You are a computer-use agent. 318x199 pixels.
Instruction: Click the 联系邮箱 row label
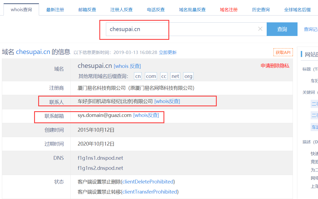coord(54,116)
